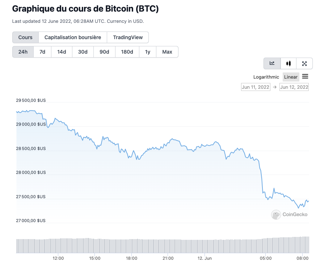The height and width of the screenshot is (263, 316).
Task: Choose the 7d time range
Action: coord(42,52)
